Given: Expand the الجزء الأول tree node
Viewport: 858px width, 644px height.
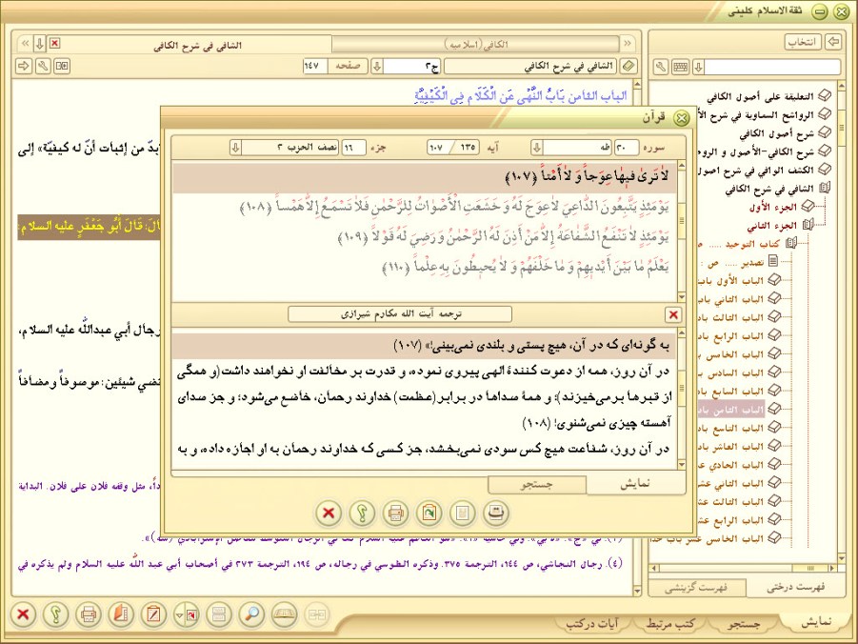Looking at the screenshot, I should [x=808, y=207].
